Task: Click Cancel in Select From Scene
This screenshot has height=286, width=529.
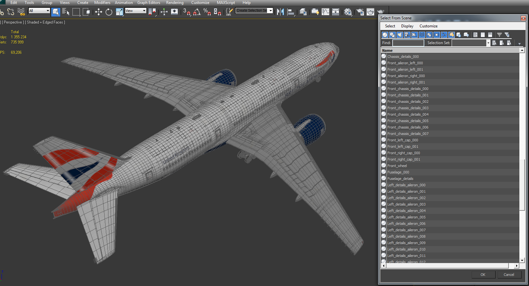Action: pyautogui.click(x=509, y=275)
